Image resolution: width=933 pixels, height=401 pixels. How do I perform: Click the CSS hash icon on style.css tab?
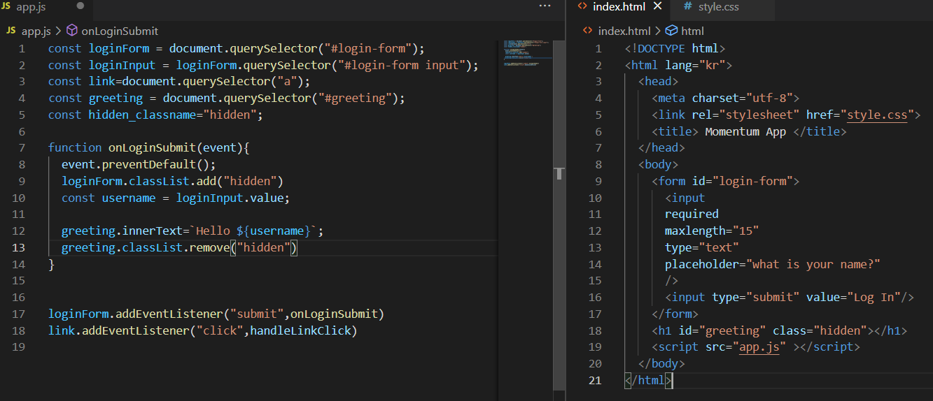[687, 6]
